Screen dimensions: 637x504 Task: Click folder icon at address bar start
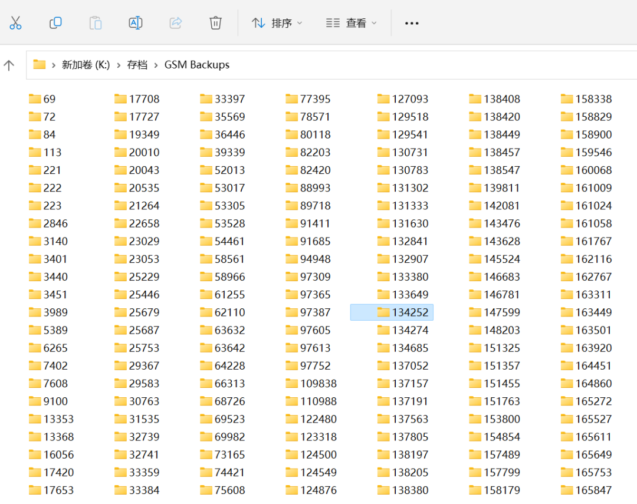click(40, 65)
